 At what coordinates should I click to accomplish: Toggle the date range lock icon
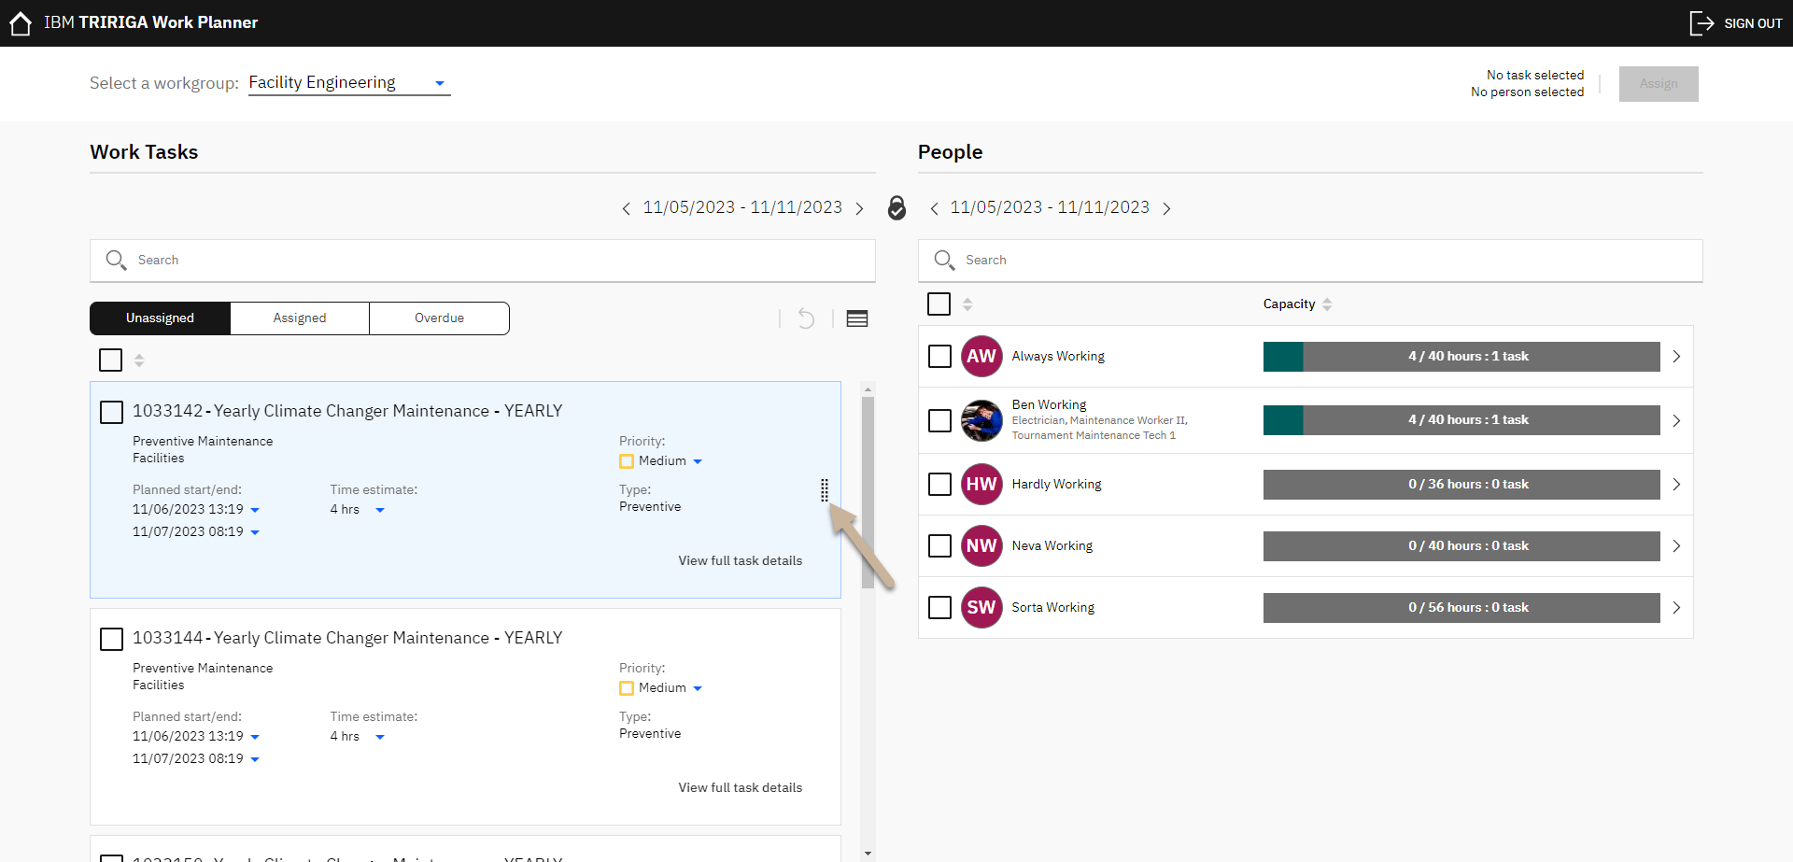[896, 207]
